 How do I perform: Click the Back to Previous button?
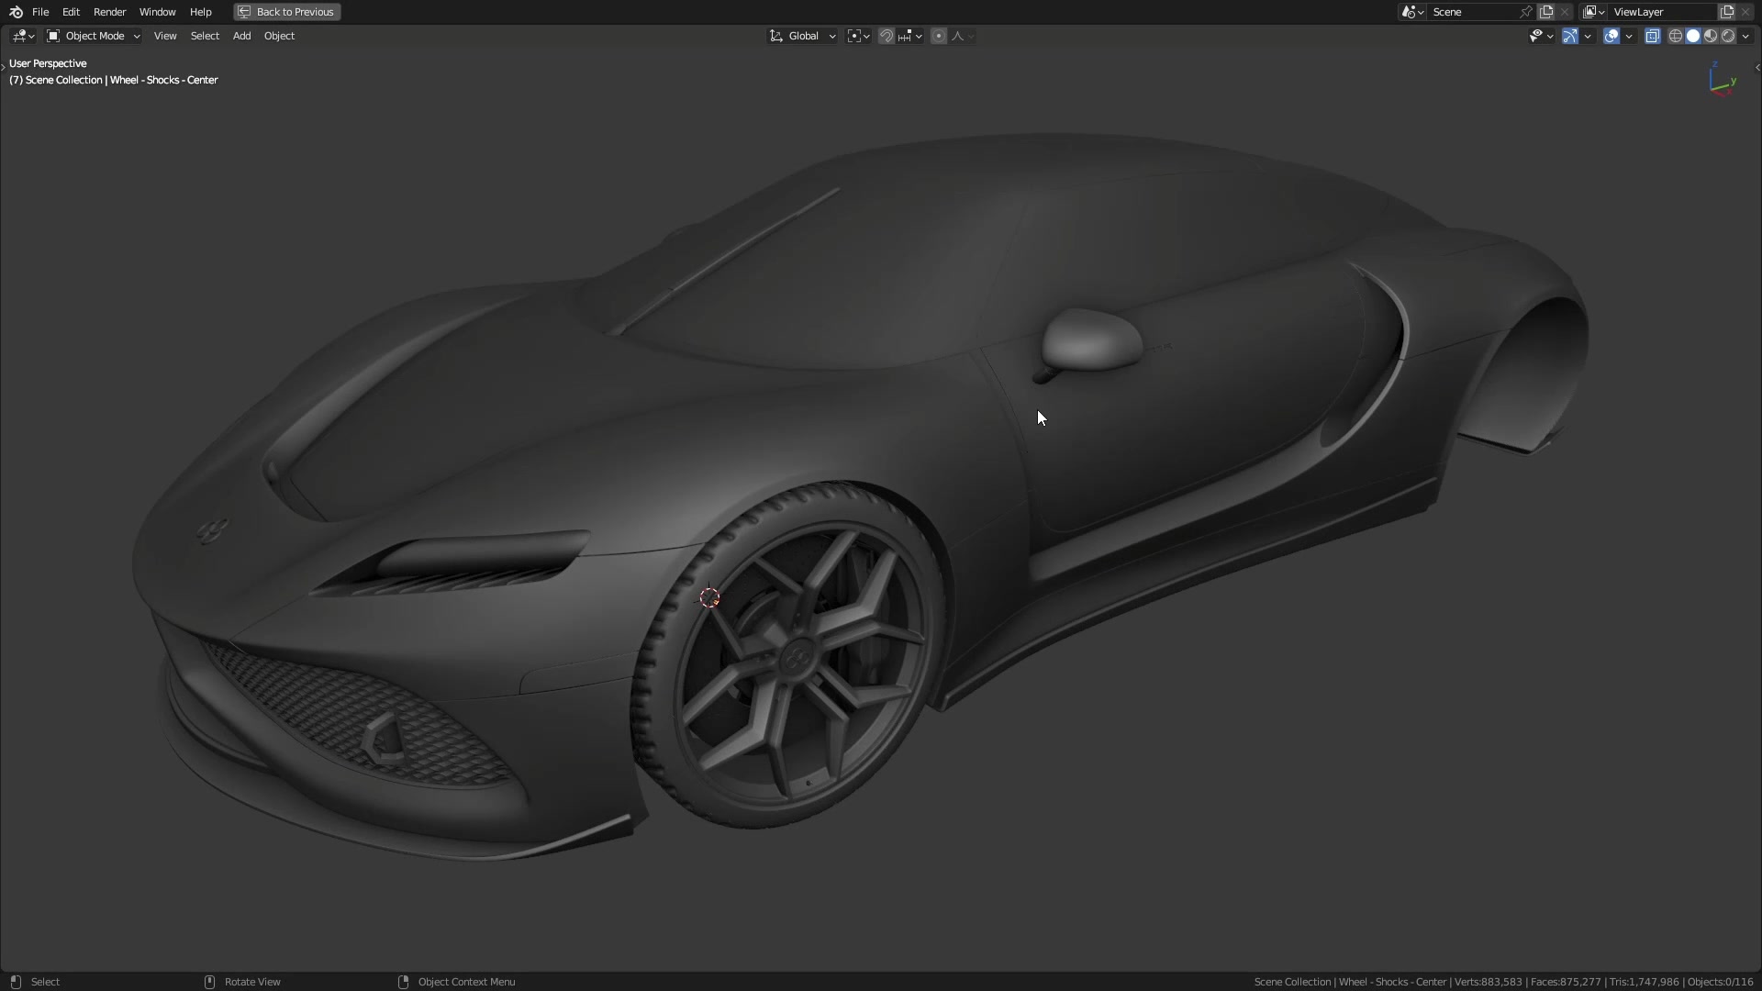point(287,12)
